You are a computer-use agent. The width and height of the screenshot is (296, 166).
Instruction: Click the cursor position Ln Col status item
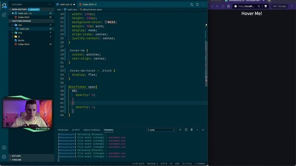[138, 164]
